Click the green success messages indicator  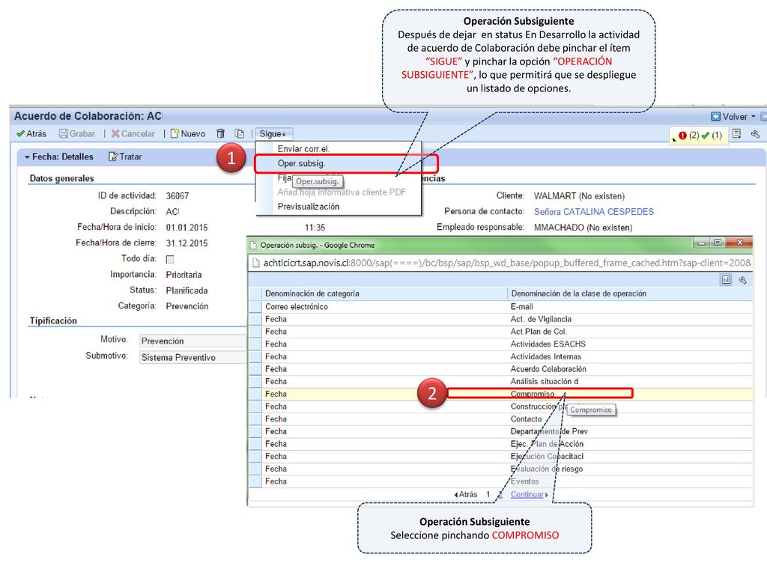(x=712, y=136)
